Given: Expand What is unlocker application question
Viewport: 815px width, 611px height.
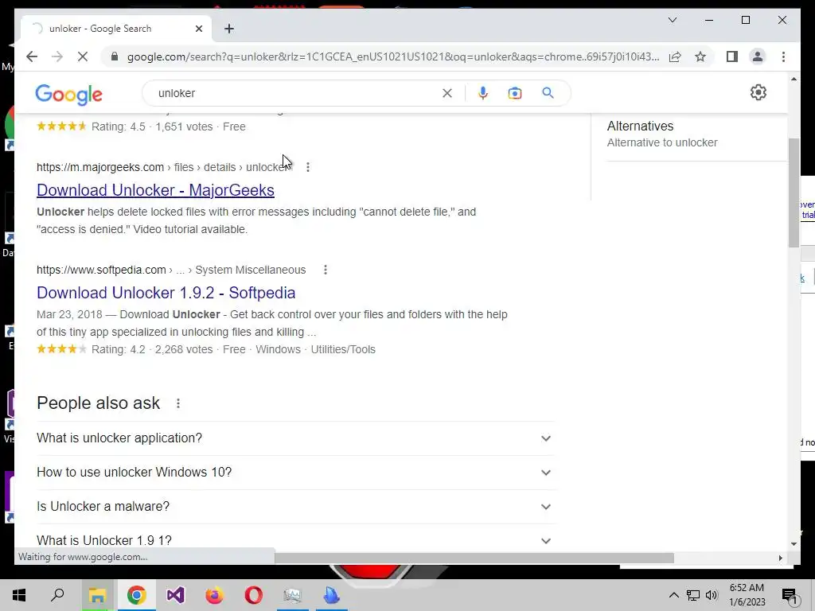Looking at the screenshot, I should (295, 438).
